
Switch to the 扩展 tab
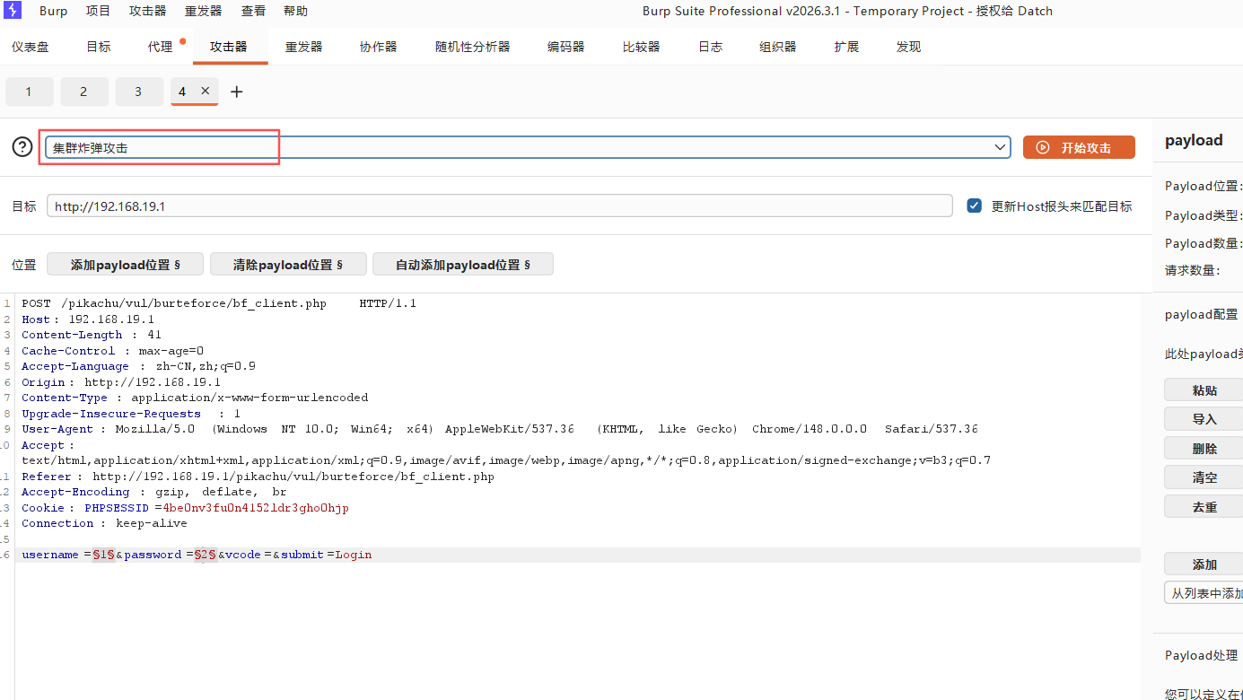[846, 47]
